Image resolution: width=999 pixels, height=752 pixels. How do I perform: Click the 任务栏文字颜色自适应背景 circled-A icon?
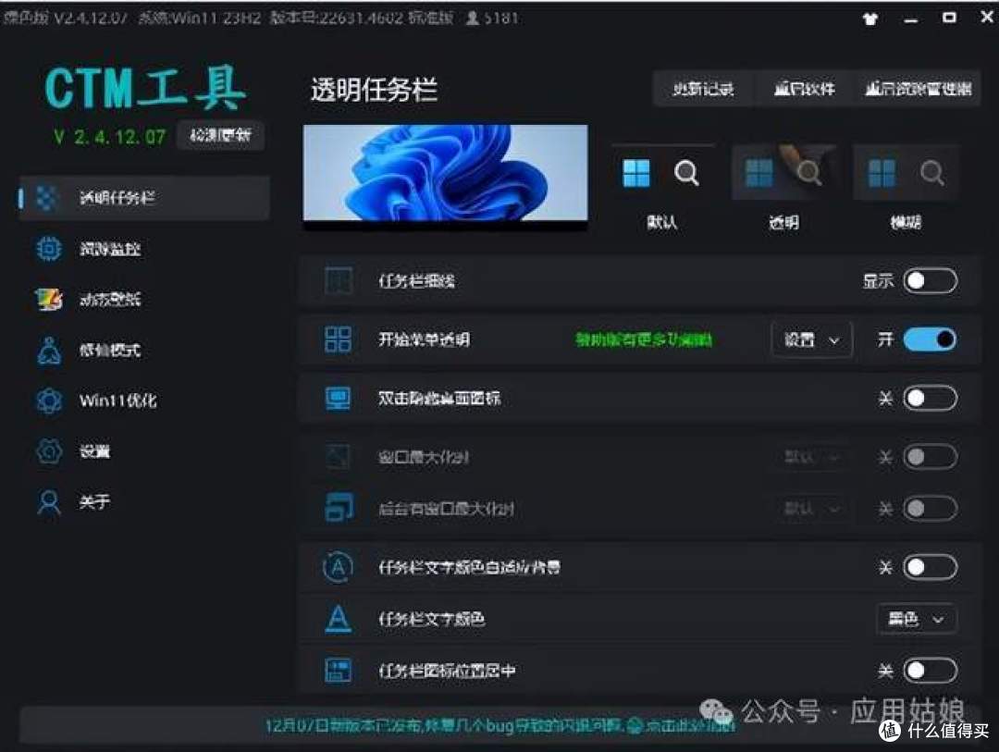coord(338,567)
